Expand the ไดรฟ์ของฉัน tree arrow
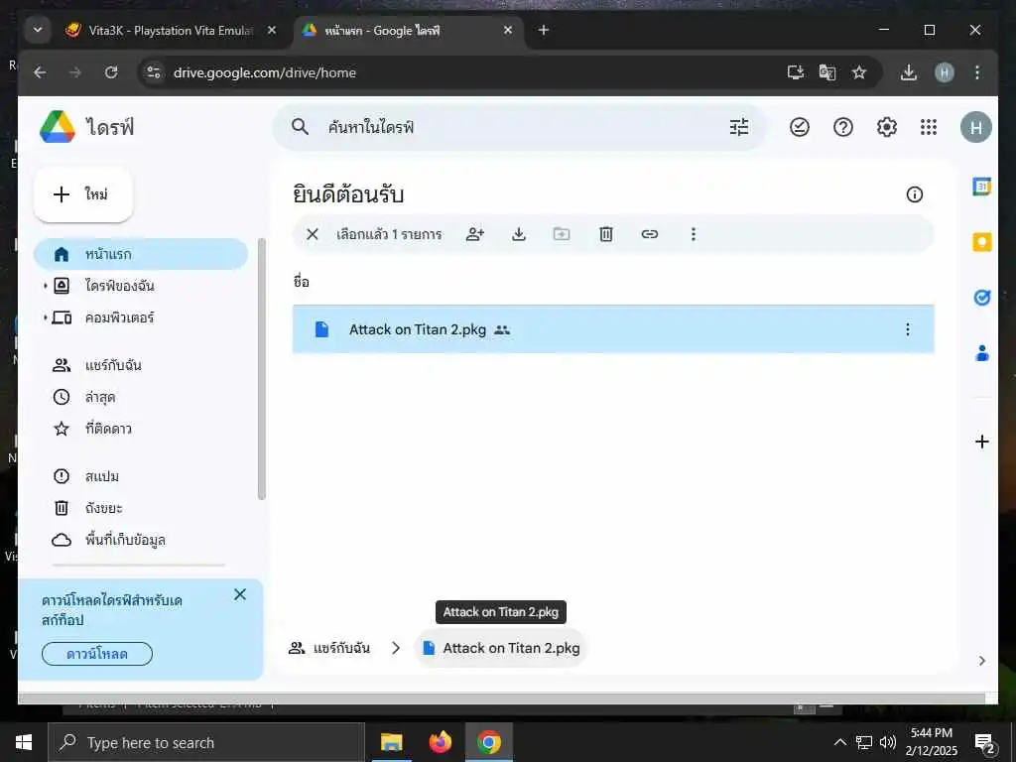Viewport: 1016px width, 762px height. [45, 286]
